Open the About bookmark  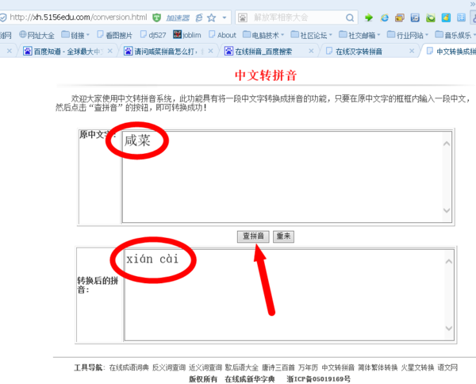pyautogui.click(x=222, y=35)
